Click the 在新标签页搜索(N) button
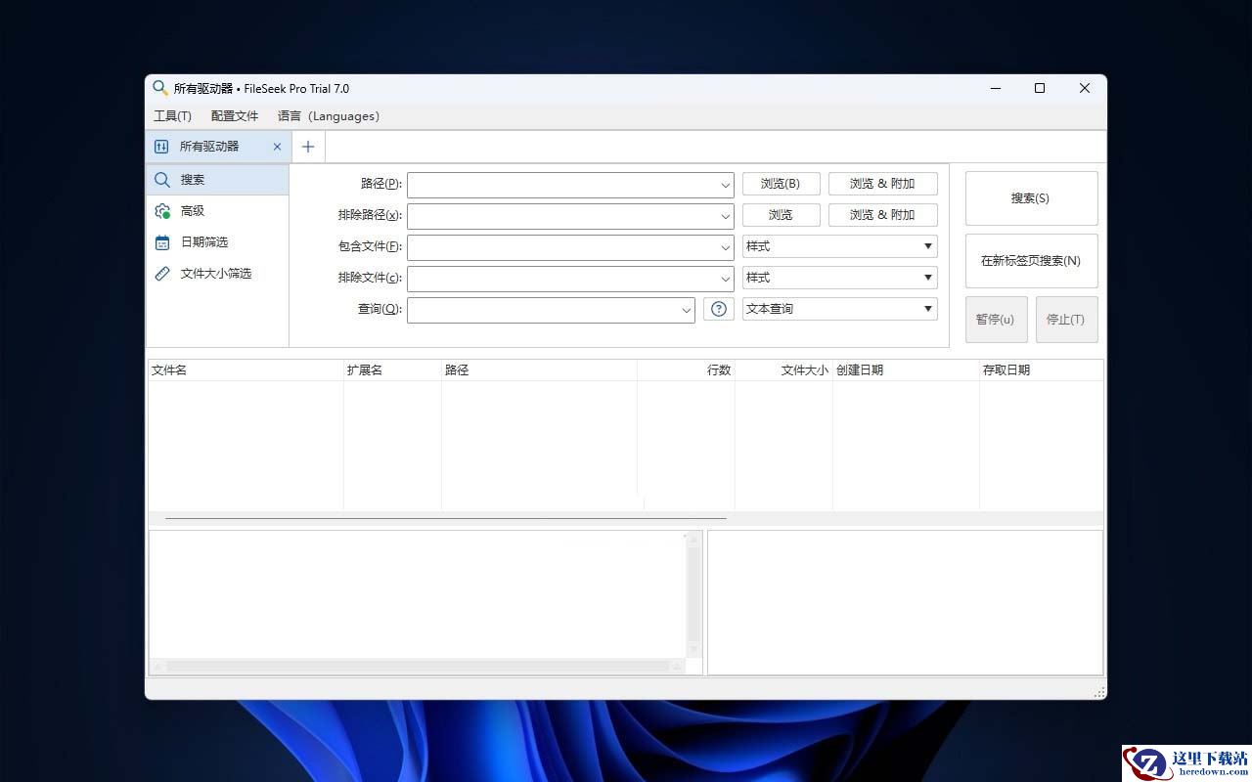 coord(1031,261)
